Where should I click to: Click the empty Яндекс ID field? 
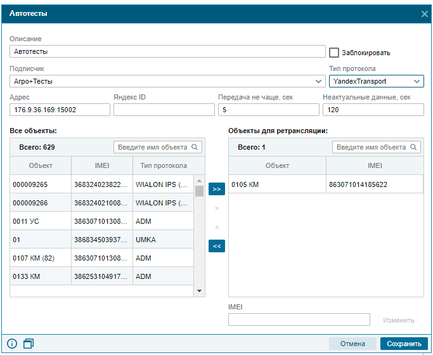164,110
